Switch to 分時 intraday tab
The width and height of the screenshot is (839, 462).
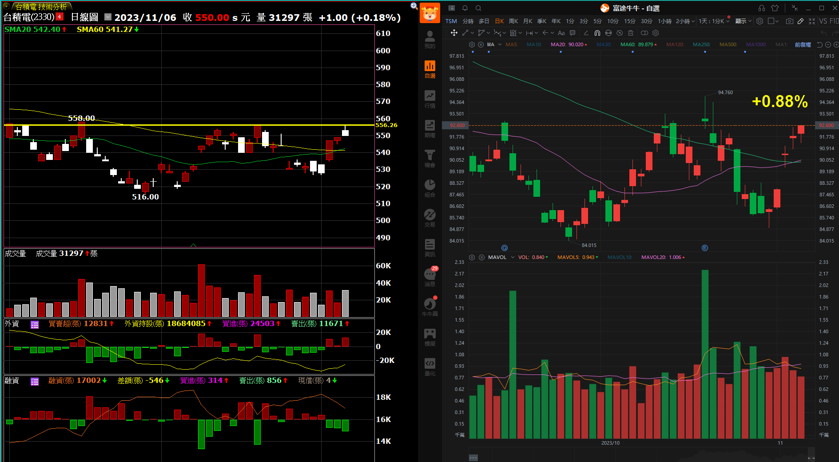[468, 21]
